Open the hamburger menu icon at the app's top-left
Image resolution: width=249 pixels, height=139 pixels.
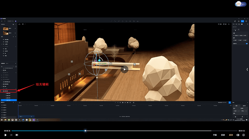click(x=2, y=21)
